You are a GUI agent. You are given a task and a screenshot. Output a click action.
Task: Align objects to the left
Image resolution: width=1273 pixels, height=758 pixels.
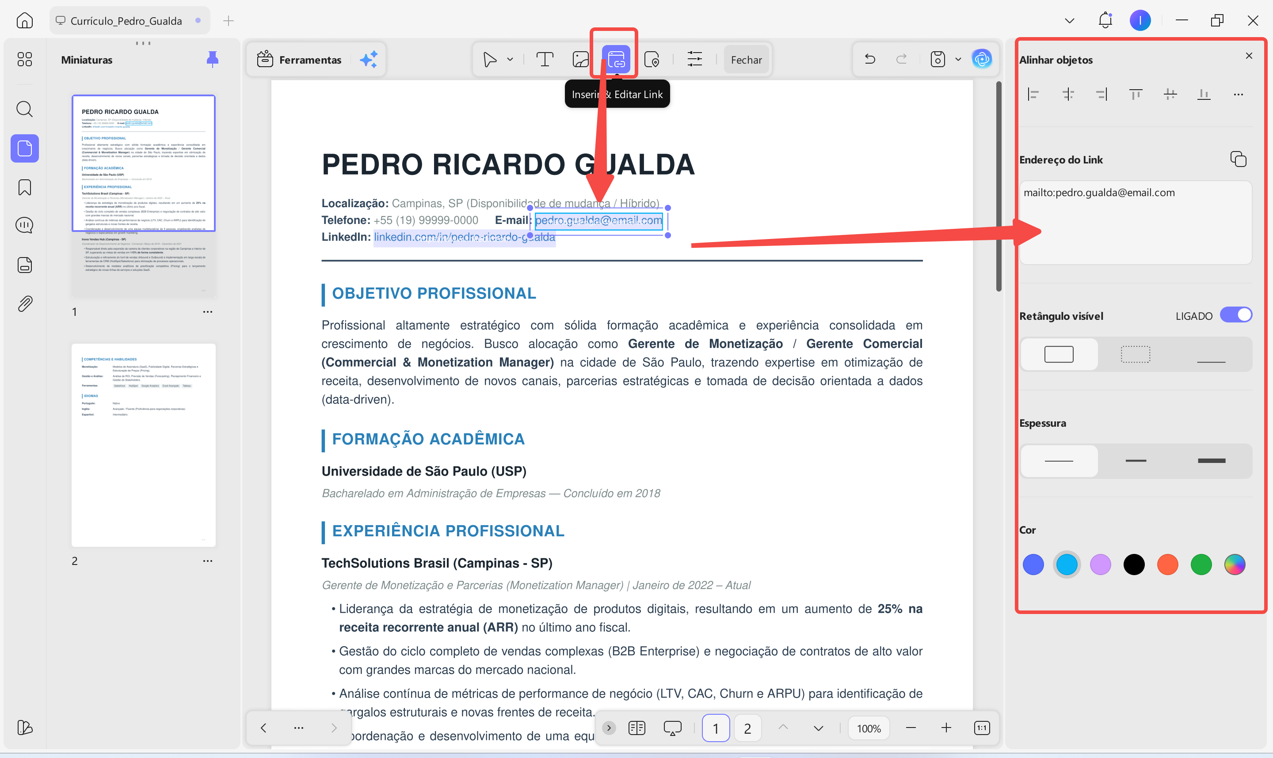point(1033,95)
